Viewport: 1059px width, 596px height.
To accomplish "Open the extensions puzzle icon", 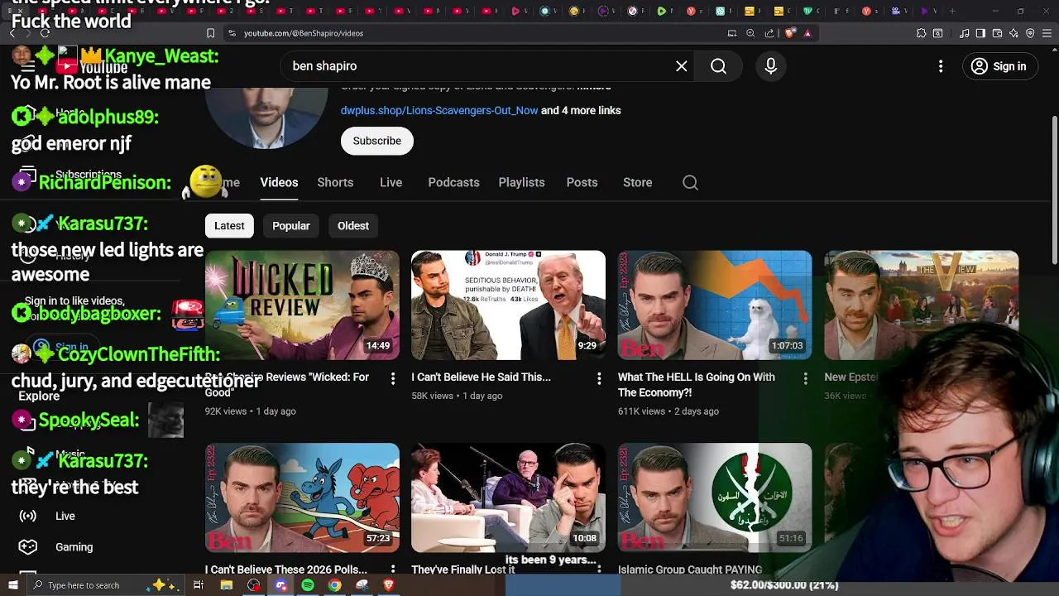I will click(x=921, y=33).
